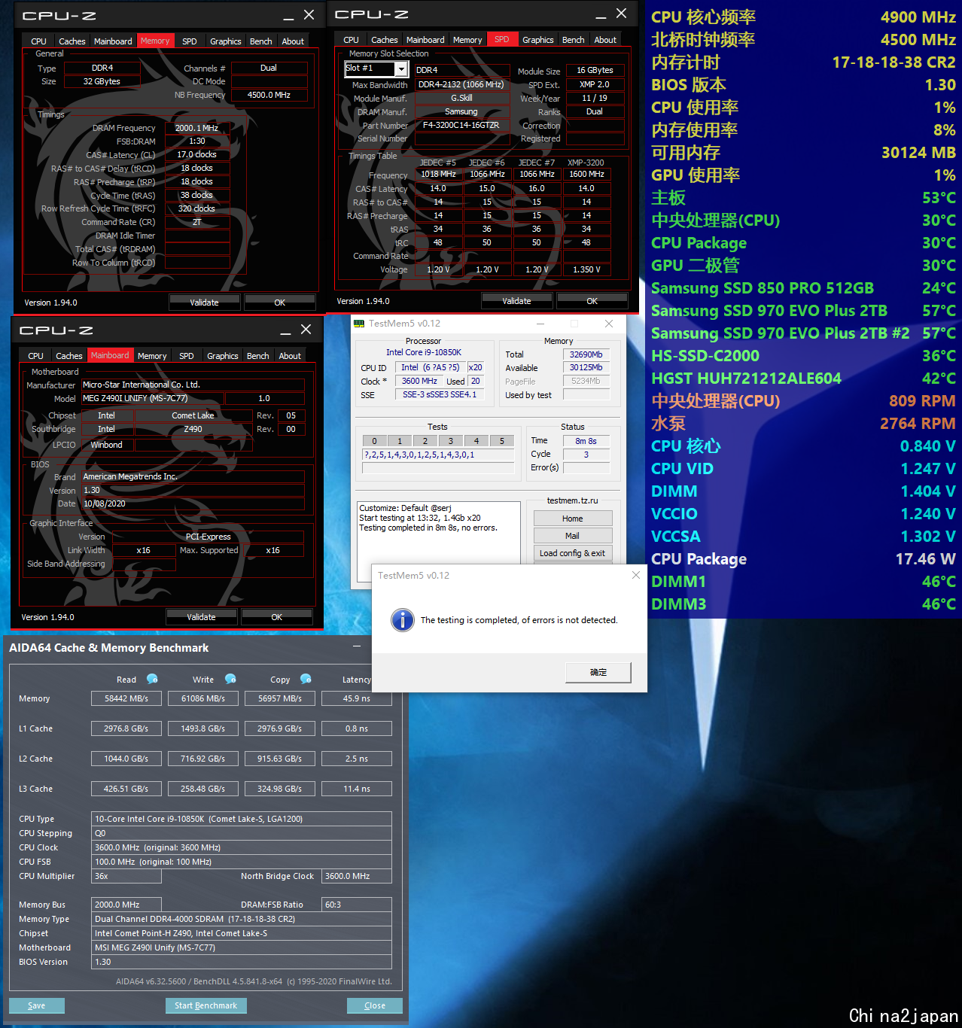The height and width of the screenshot is (1028, 962).
Task: Click the BIOS brand American Megatrends Inc.
Action: (x=193, y=476)
